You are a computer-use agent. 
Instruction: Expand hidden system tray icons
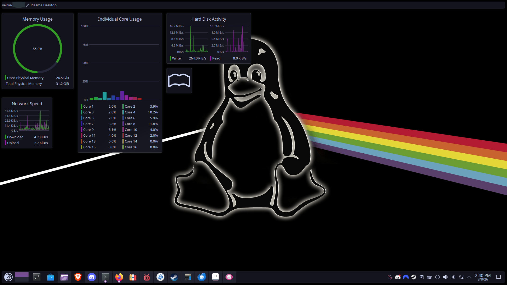tap(469, 277)
